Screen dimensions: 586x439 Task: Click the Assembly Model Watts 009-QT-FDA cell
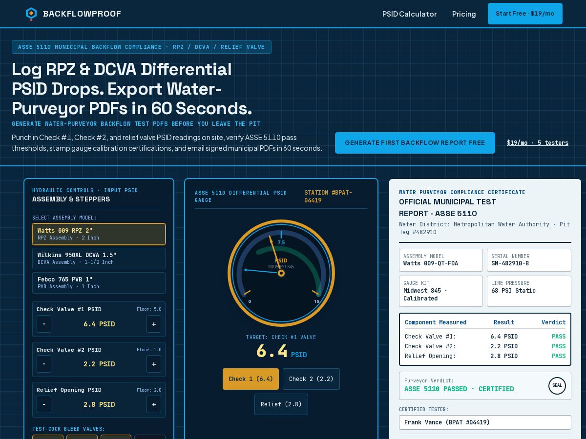point(441,260)
